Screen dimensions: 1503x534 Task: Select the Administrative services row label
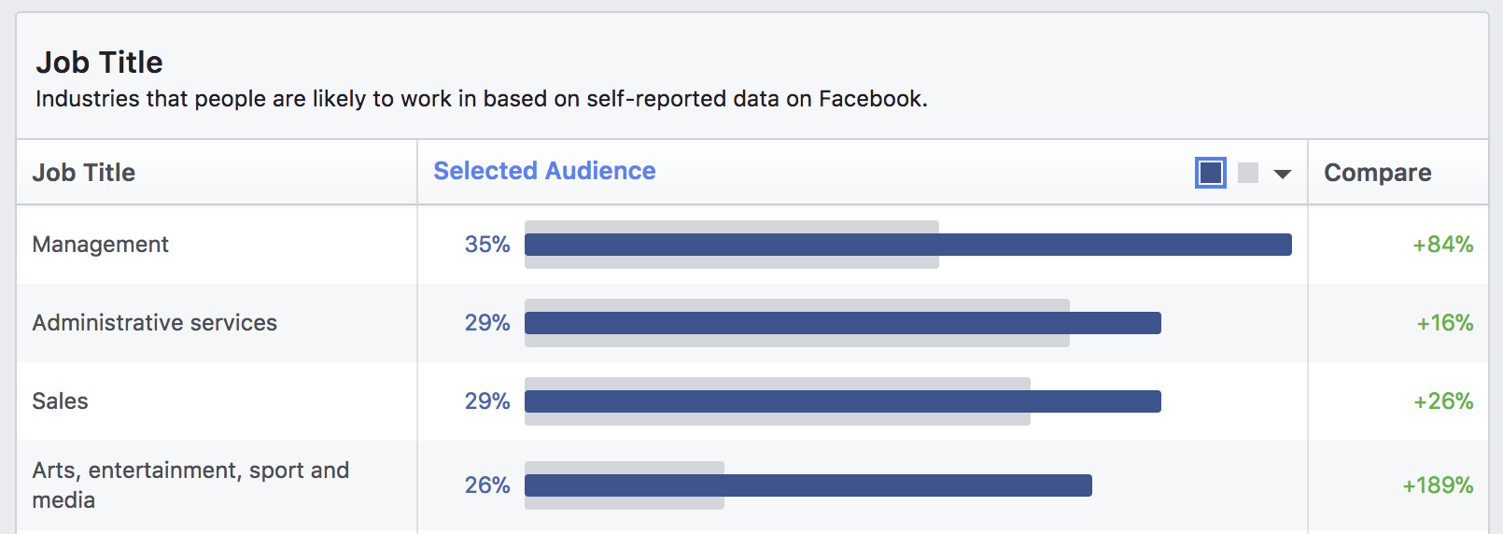pyautogui.click(x=155, y=323)
